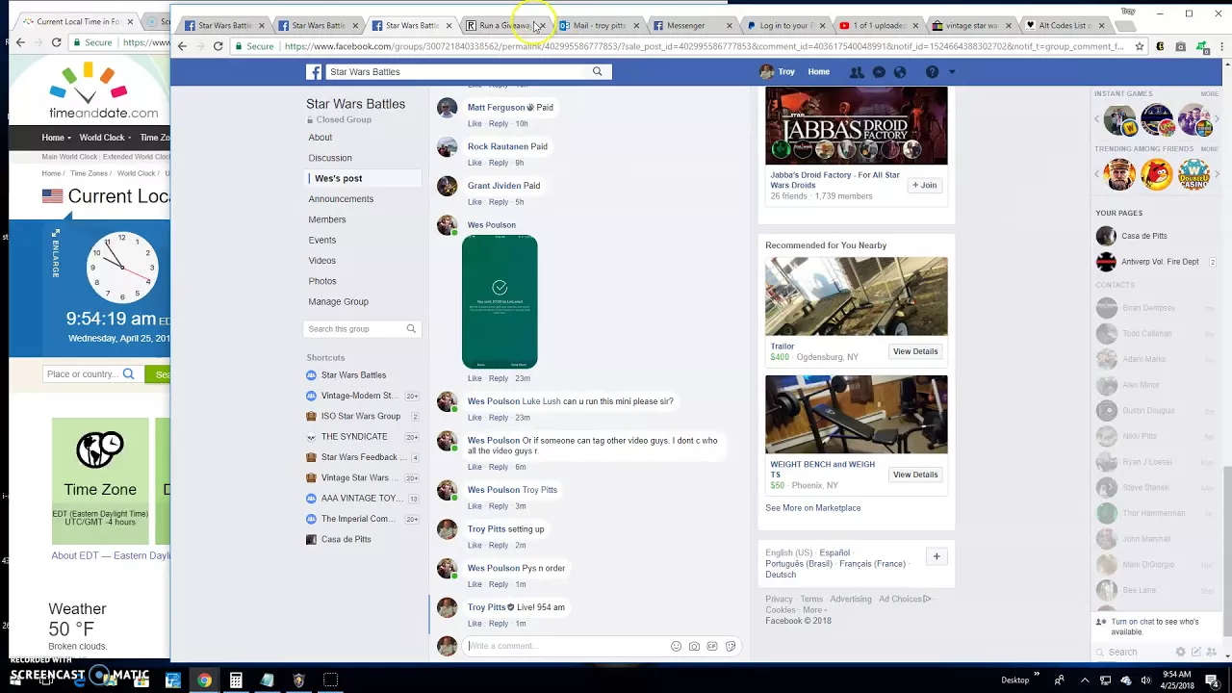The image size is (1232, 693).
Task: Click the magnifier in Facebook header search
Action: (x=597, y=72)
